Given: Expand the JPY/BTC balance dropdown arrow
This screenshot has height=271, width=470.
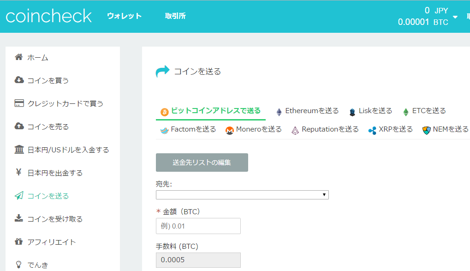Looking at the screenshot, I should tap(455, 17).
